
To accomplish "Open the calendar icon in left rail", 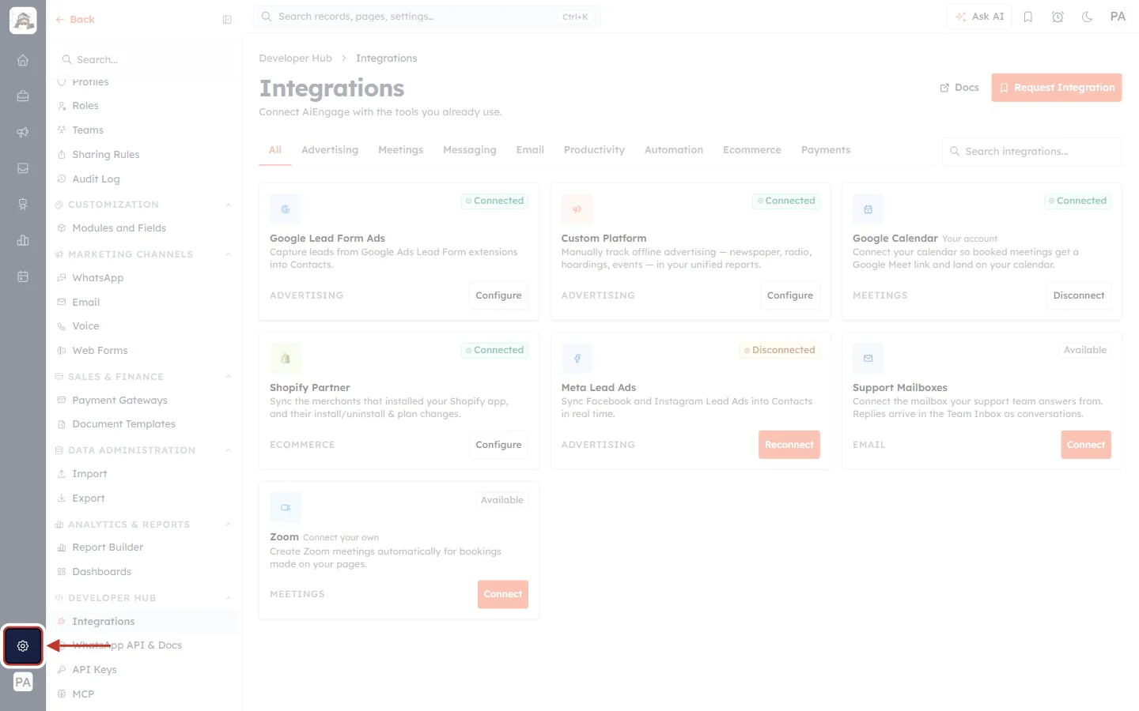I will 23,276.
